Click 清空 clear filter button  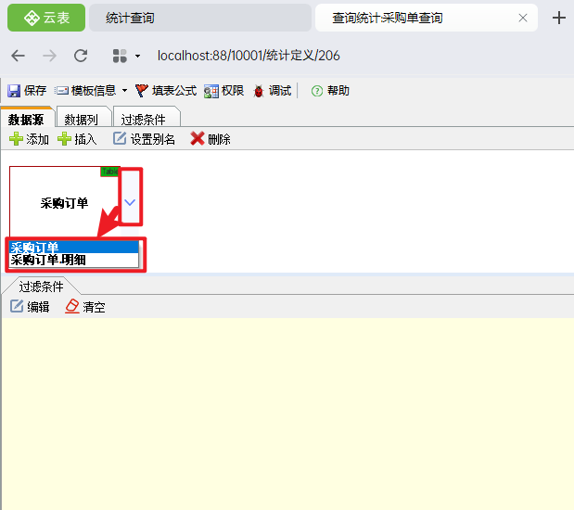pos(85,306)
